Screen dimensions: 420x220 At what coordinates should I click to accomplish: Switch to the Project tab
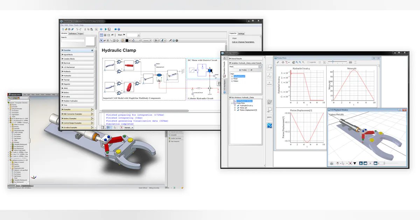(80, 34)
